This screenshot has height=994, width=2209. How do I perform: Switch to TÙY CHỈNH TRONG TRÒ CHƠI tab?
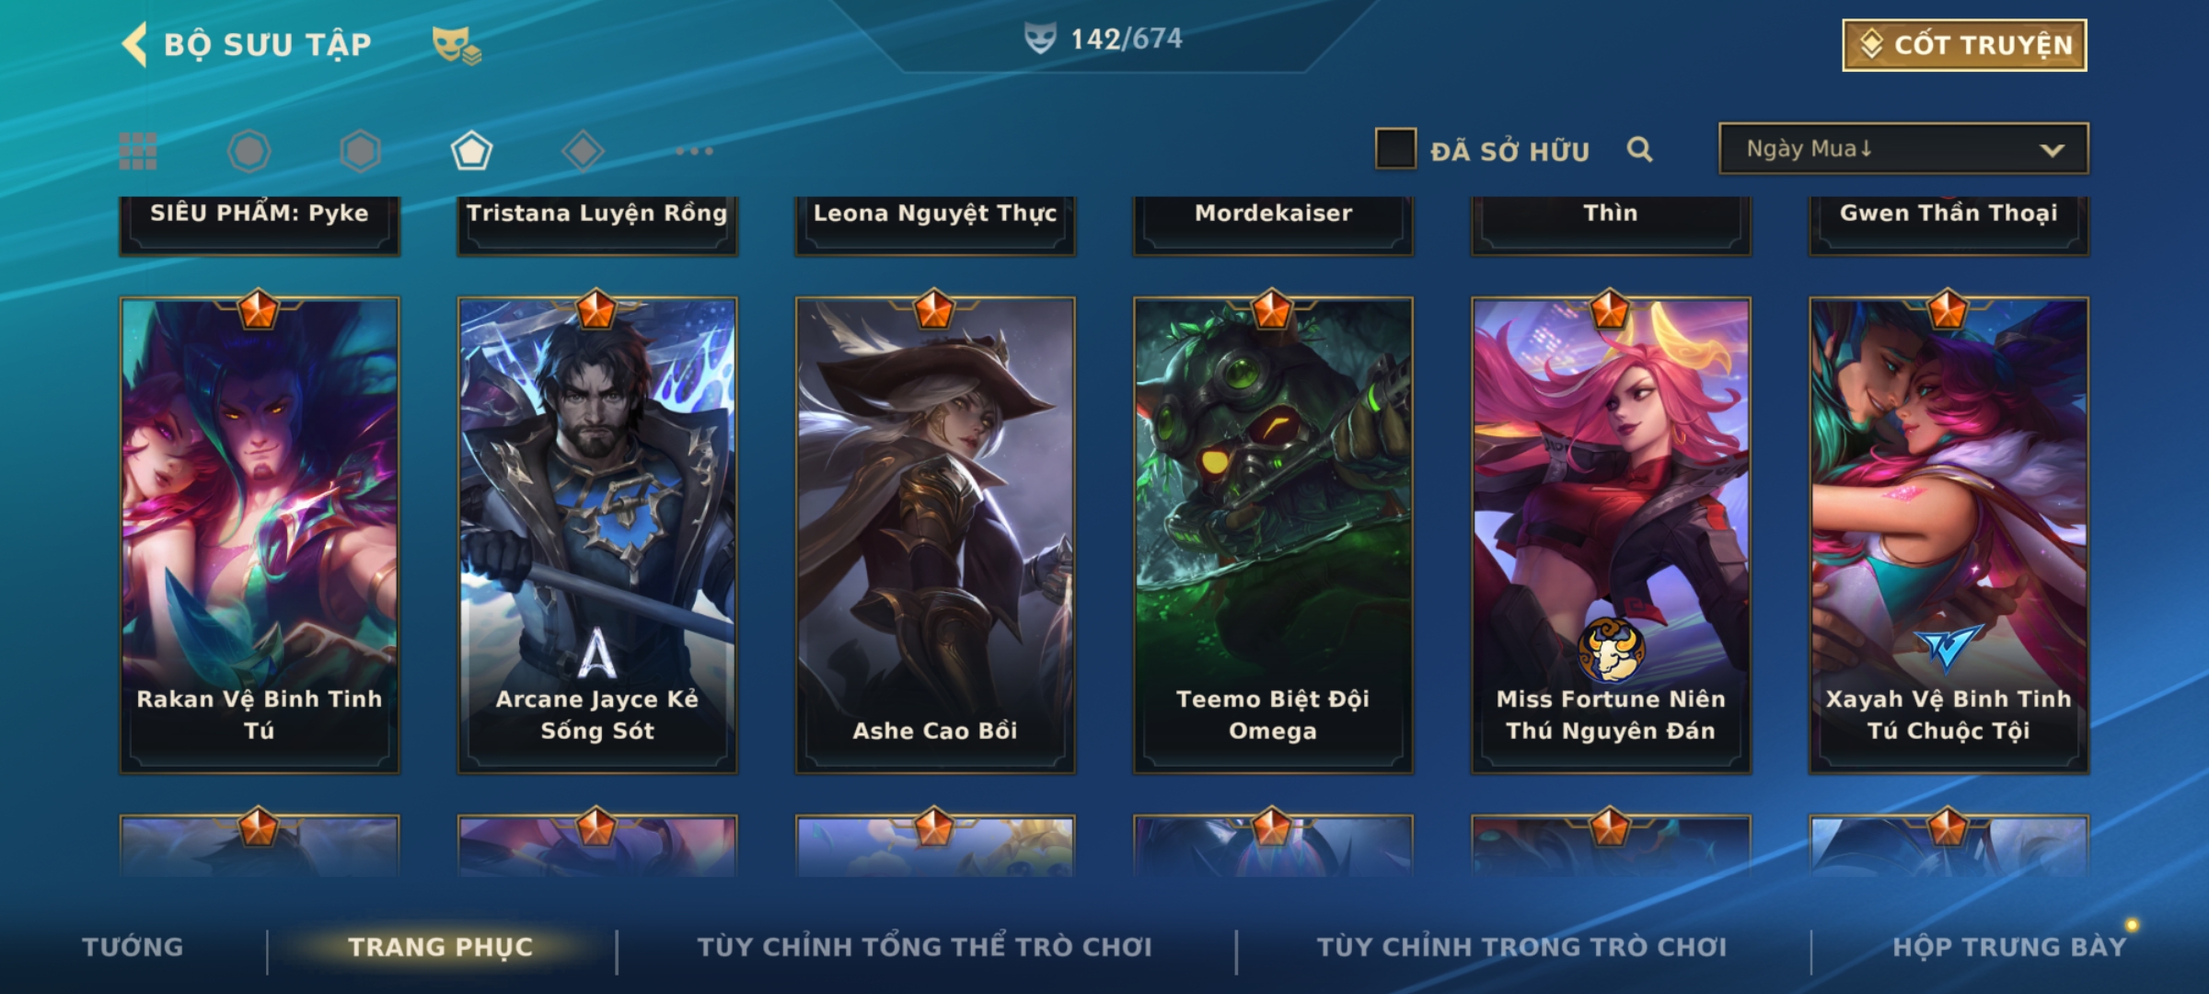pyautogui.click(x=1521, y=947)
